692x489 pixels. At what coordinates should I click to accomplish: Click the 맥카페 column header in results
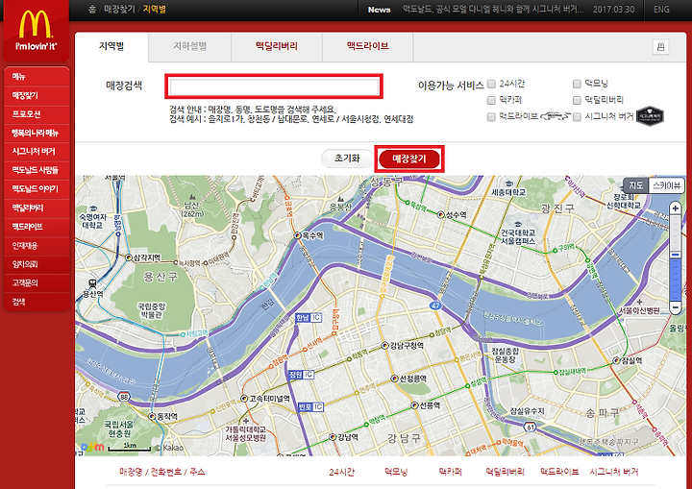click(x=450, y=472)
